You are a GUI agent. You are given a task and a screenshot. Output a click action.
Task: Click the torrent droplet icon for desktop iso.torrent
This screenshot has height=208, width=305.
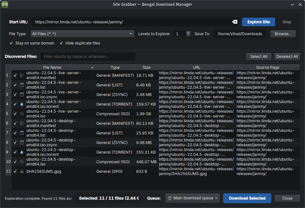click(22, 152)
